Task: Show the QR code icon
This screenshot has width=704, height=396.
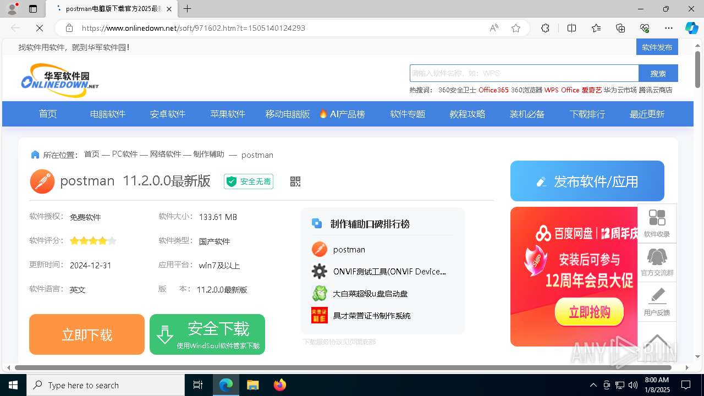Action: (x=295, y=182)
